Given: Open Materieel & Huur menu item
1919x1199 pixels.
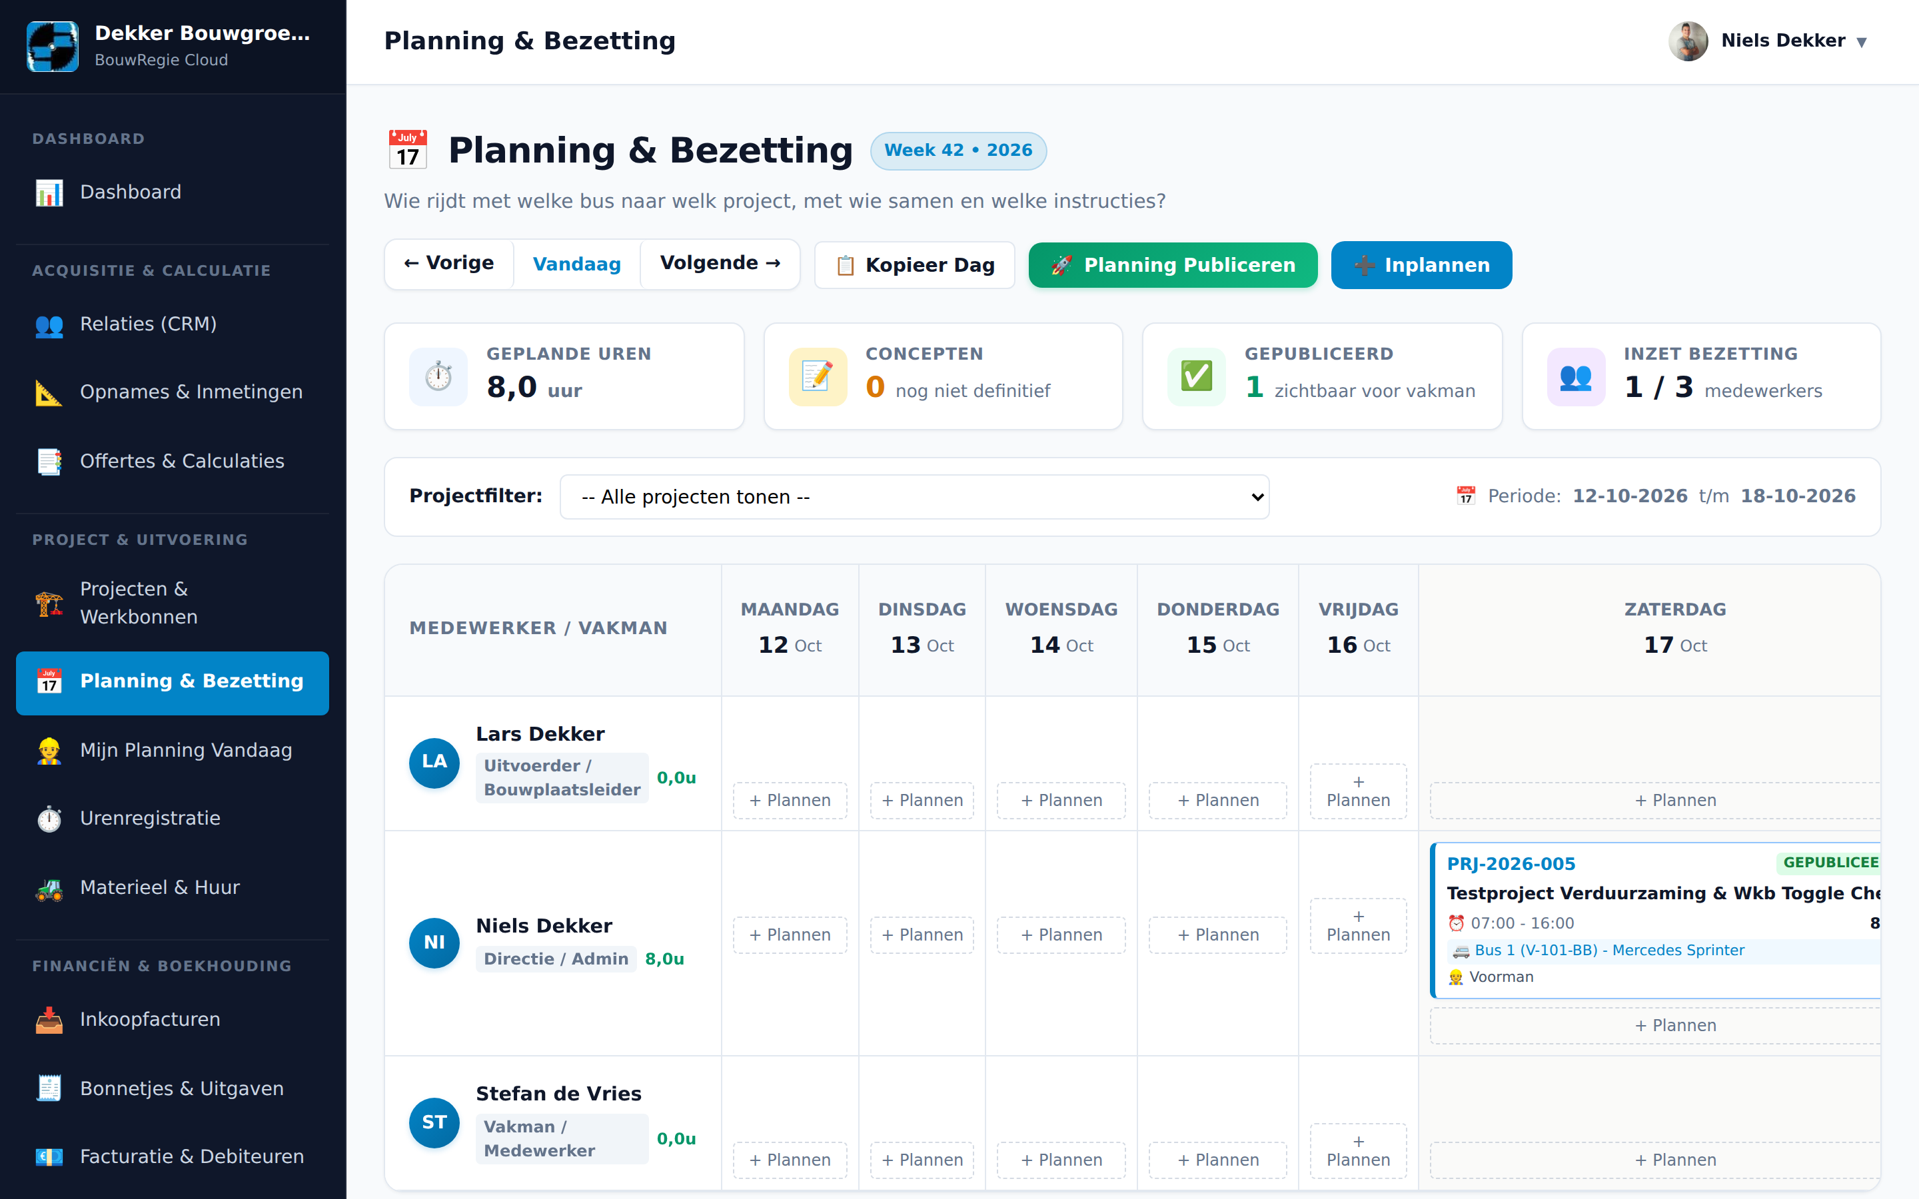Looking at the screenshot, I should [172, 888].
